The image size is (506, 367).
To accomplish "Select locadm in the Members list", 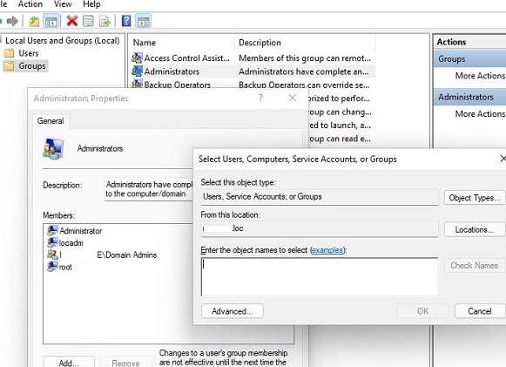I will pyautogui.click(x=71, y=242).
